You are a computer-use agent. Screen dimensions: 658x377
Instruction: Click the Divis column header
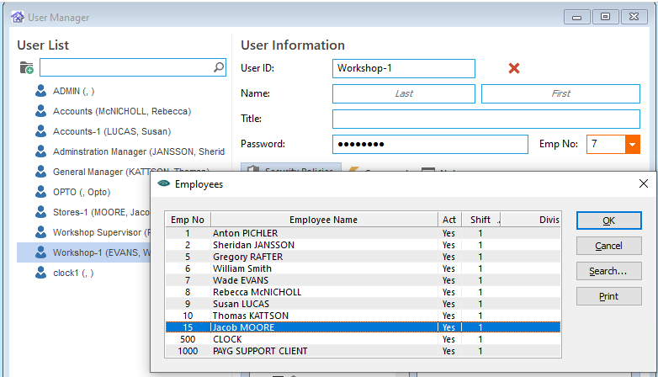(530, 220)
